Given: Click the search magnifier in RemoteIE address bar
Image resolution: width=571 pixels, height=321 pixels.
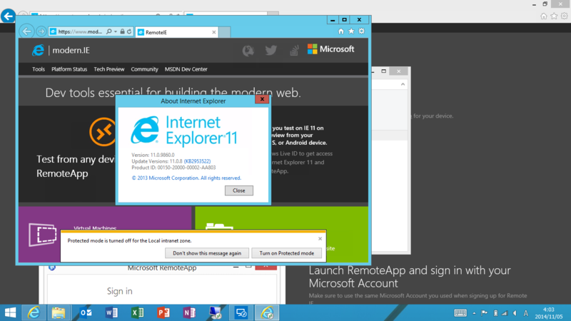Looking at the screenshot, I should 109,31.
